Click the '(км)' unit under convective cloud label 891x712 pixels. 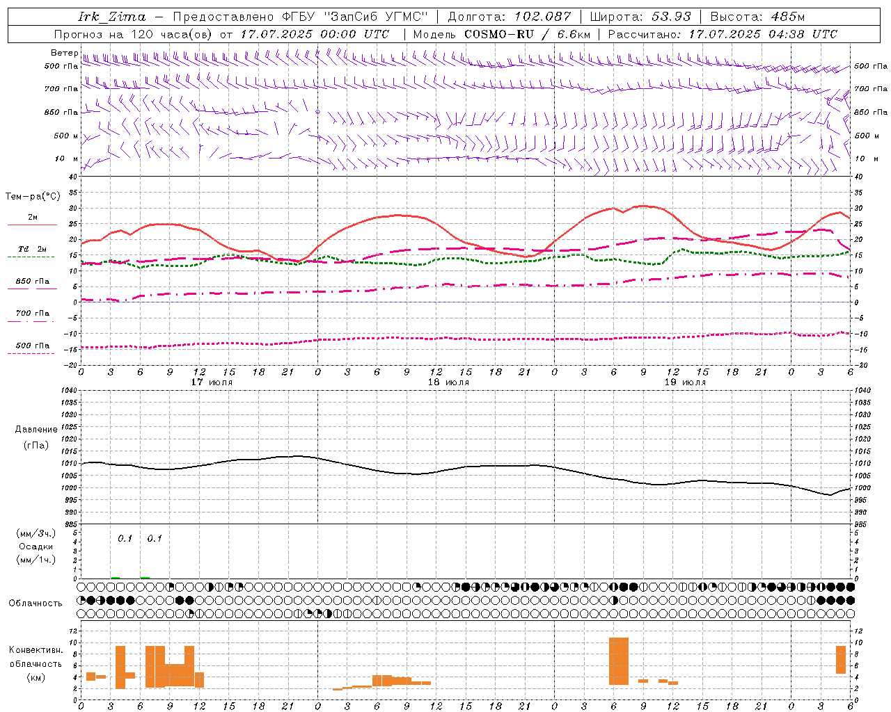[x=36, y=677]
